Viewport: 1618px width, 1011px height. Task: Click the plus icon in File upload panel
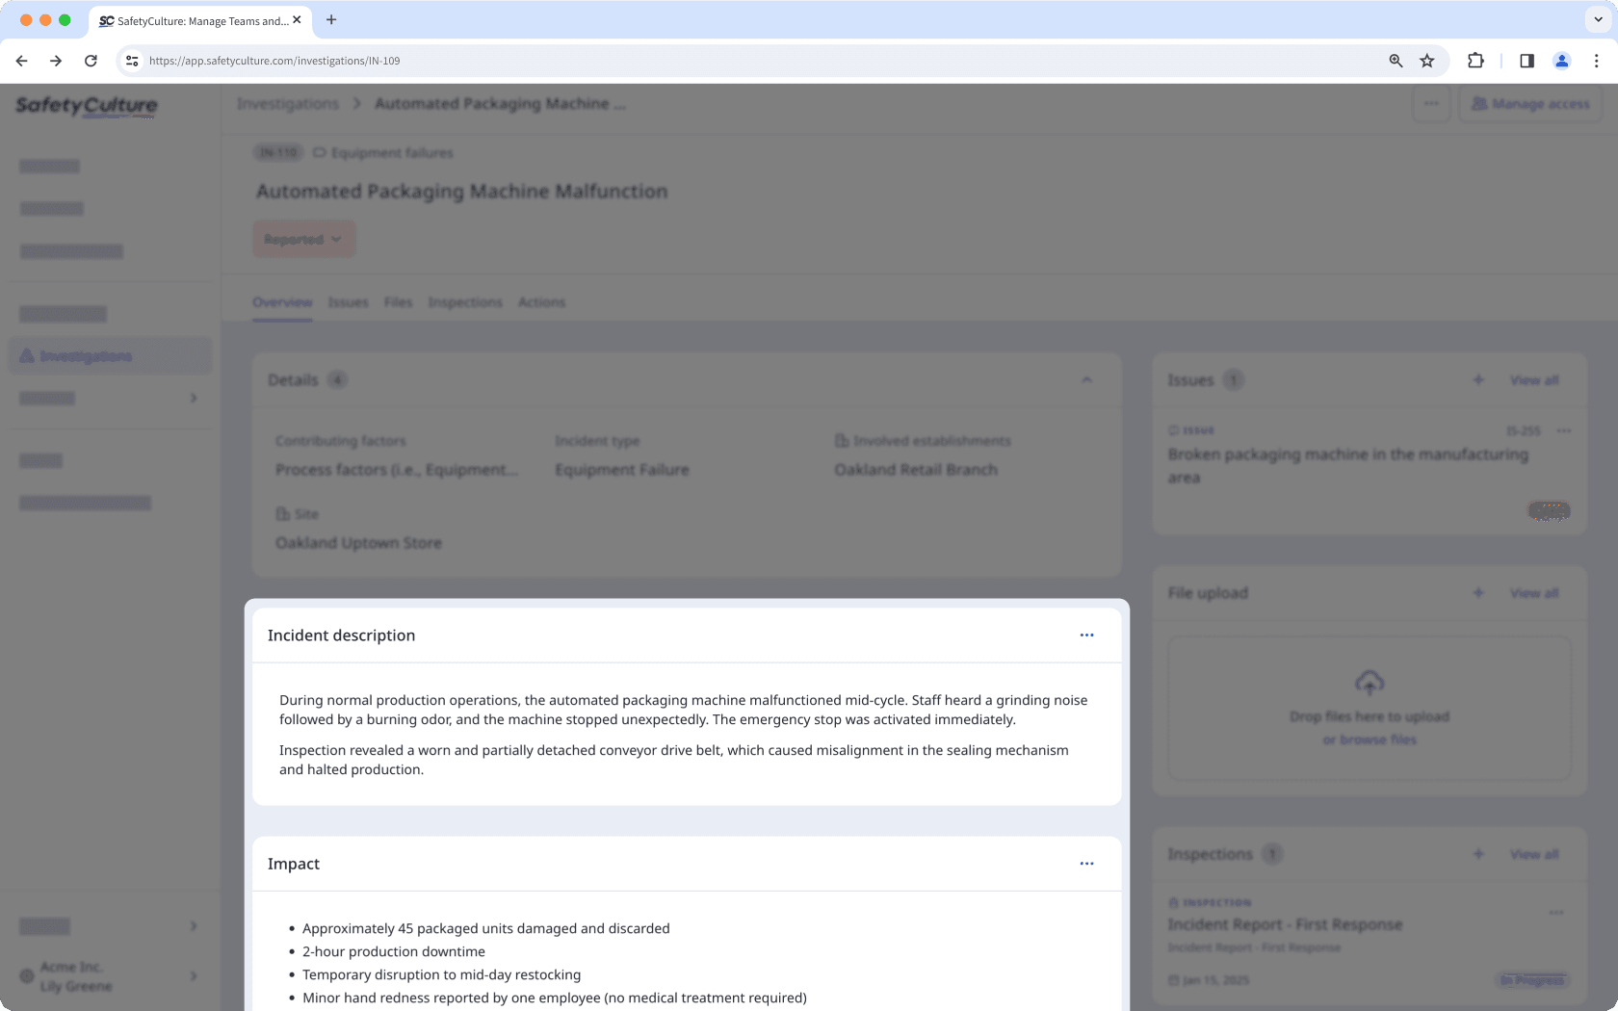[x=1478, y=593]
